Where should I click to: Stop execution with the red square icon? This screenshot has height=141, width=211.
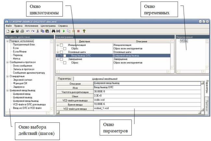pos(78,31)
